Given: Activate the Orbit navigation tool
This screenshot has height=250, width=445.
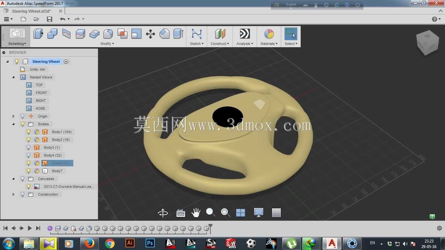Looking at the screenshot, I should 163,213.
